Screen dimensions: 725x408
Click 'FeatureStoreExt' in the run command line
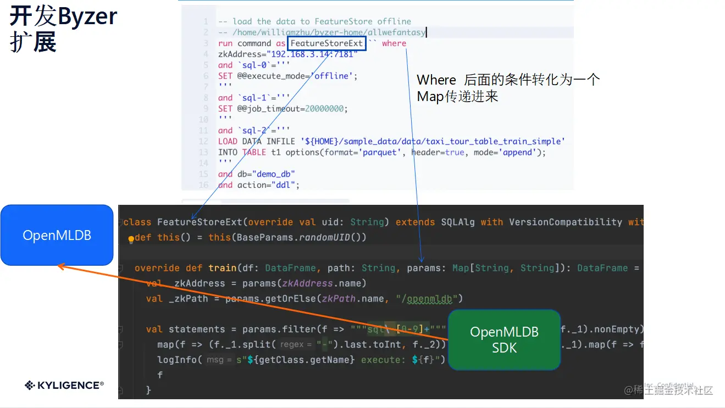point(326,43)
